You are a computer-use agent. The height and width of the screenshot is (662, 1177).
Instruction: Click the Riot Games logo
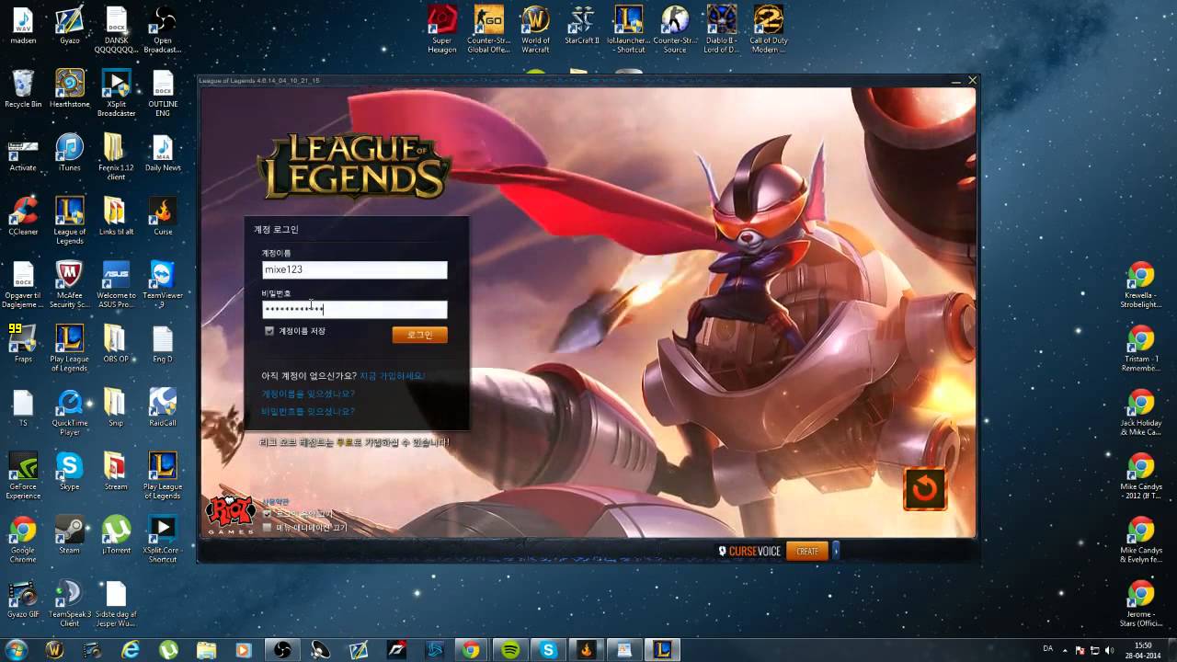230,515
